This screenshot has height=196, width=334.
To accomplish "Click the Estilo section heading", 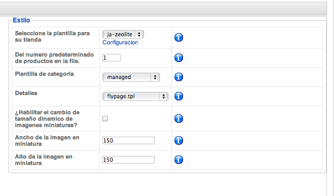I will coord(21,20).
